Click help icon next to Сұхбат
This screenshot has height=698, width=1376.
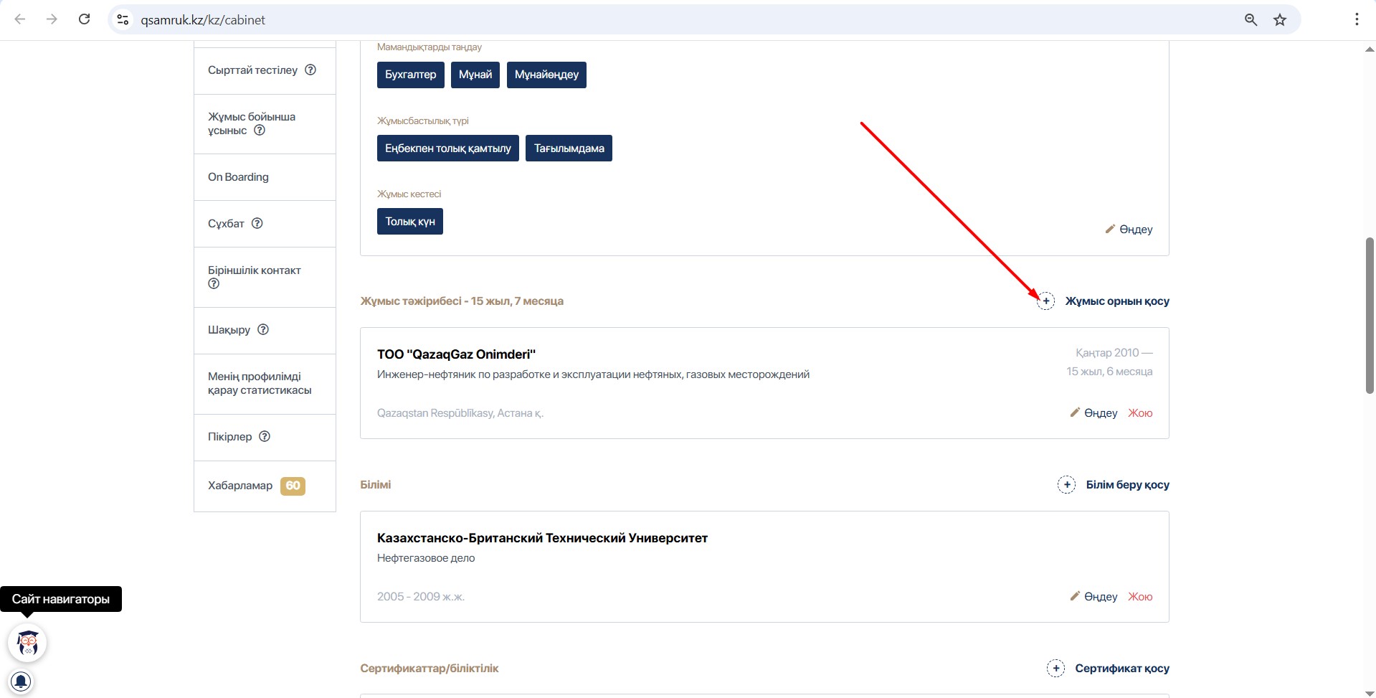pyautogui.click(x=257, y=223)
